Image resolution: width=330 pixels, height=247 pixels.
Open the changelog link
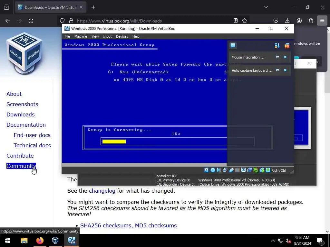[x=102, y=191]
